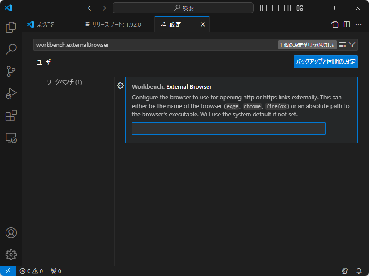Open the hamburger application menu
Image resolution: width=369 pixels, height=276 pixels.
pyautogui.click(x=25, y=8)
